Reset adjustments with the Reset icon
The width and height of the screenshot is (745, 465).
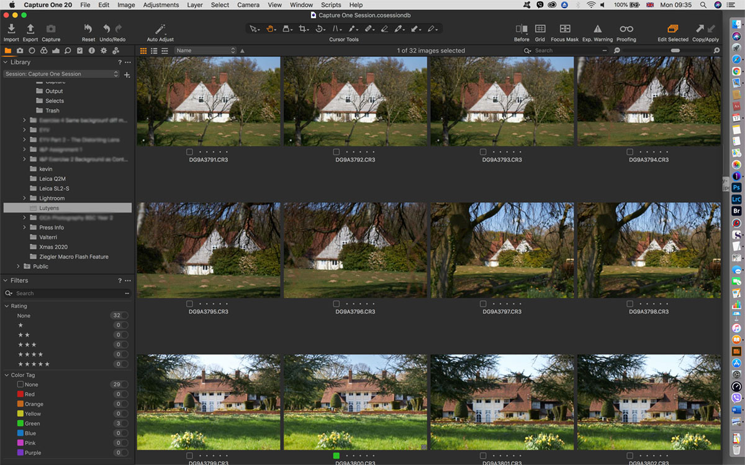88,29
